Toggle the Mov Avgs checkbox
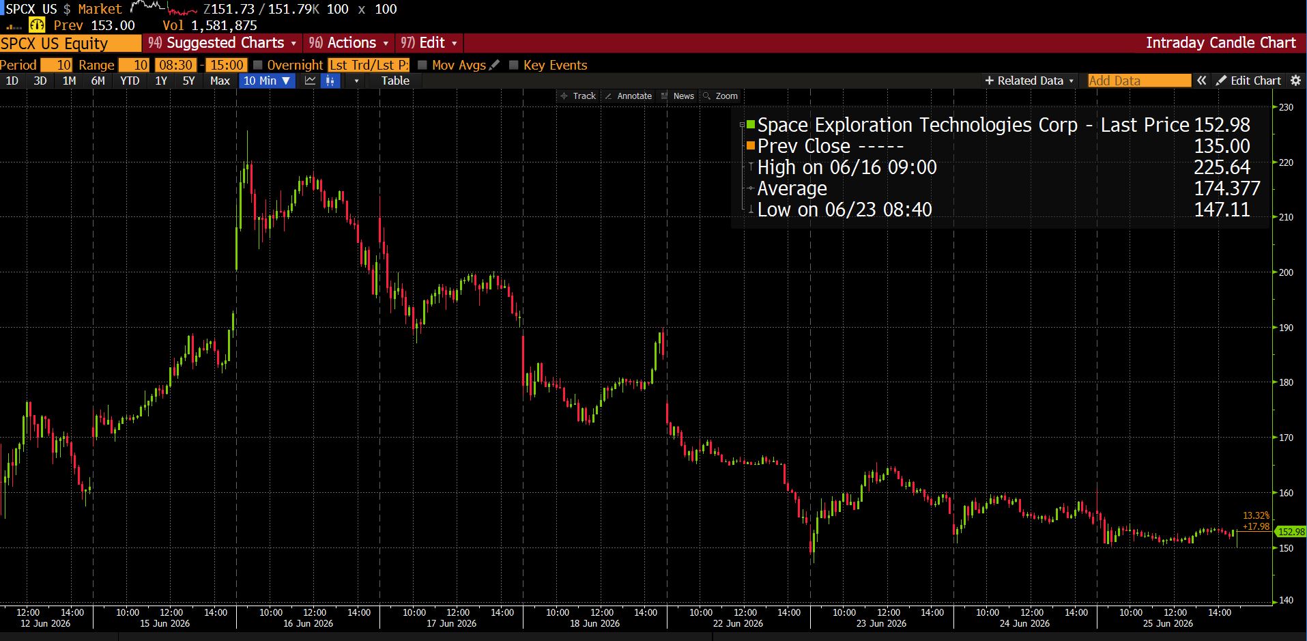1307x641 pixels. (422, 65)
